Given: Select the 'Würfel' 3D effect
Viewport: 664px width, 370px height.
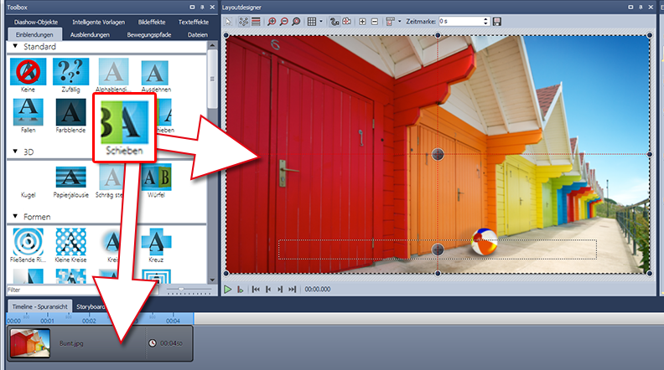Looking at the screenshot, I should [156, 179].
